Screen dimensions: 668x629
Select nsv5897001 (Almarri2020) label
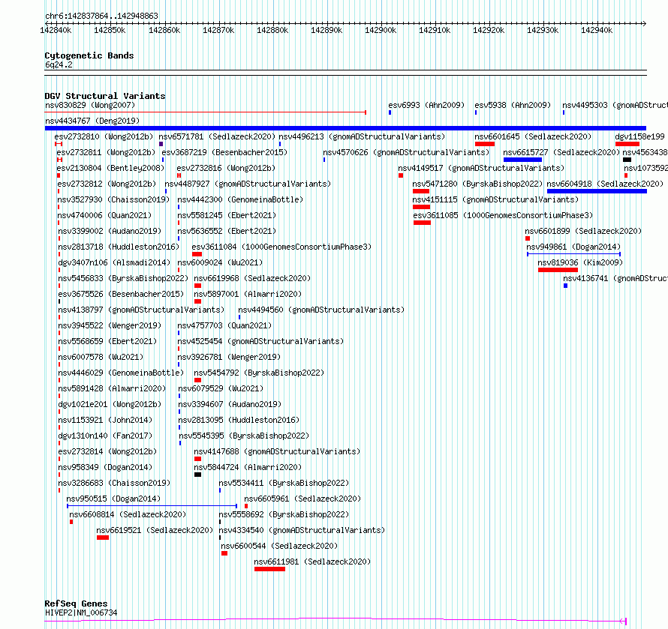tap(247, 294)
